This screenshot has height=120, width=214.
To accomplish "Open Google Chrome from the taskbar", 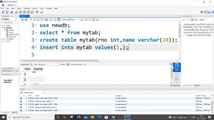I will tap(113, 117).
